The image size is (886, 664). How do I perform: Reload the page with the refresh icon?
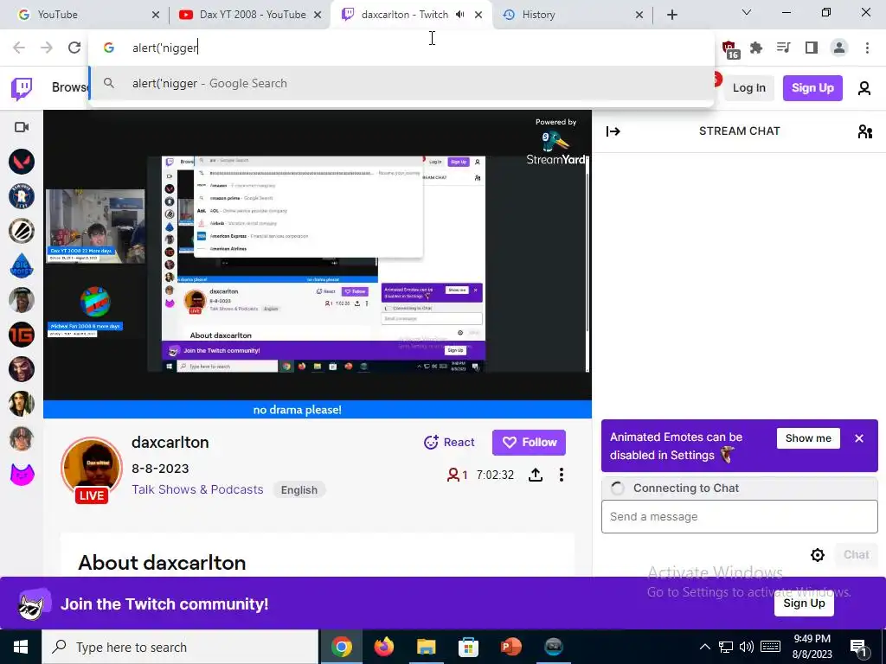pyautogui.click(x=74, y=48)
